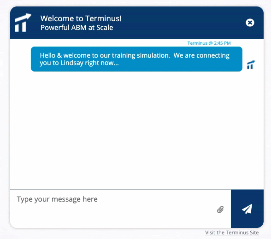Click the small Terminus avatar beside the message
The height and width of the screenshot is (239, 271).
pos(251,65)
